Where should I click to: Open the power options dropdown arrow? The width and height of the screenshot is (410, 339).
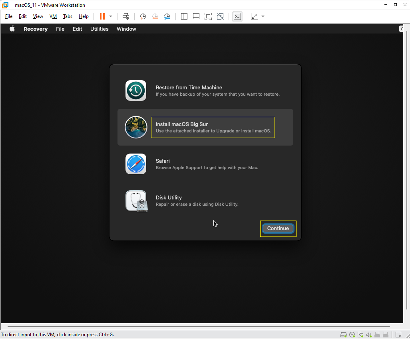click(111, 16)
